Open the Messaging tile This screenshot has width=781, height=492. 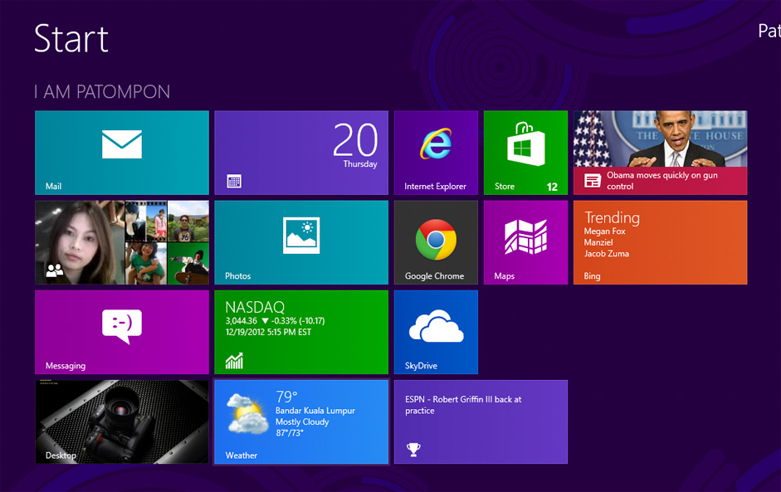122,332
